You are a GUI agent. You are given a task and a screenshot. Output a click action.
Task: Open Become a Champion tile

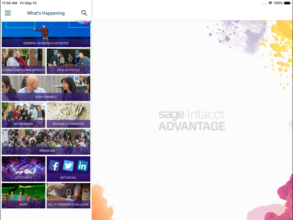pyautogui.click(x=68, y=115)
